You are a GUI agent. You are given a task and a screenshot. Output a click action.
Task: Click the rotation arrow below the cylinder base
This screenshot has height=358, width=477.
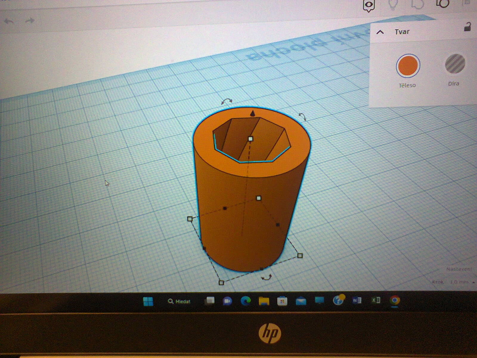click(266, 278)
